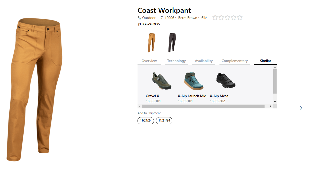The image size is (315, 172).
Task: Open the Availability tab
Action: [x=204, y=61]
